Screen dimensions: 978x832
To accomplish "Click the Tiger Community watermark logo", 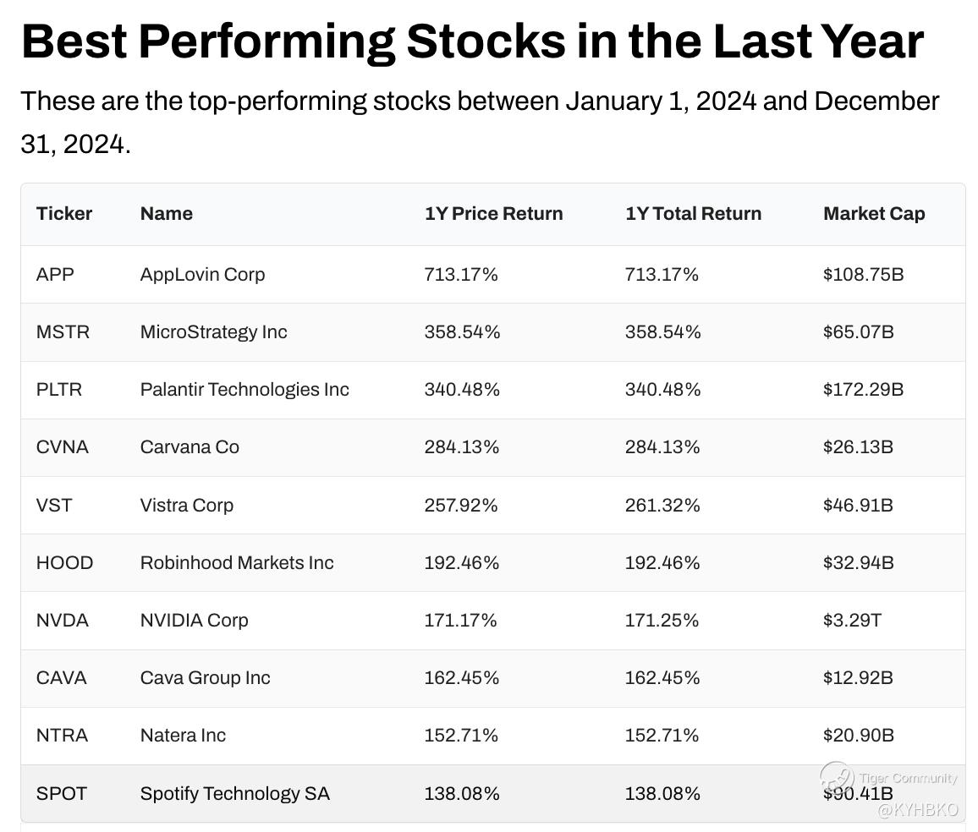I will 836,777.
